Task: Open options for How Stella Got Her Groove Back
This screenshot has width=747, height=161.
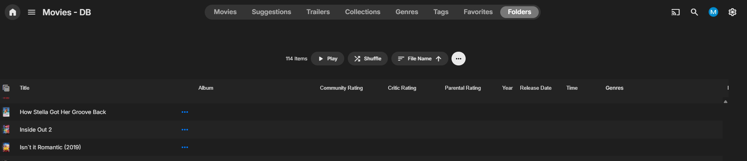Action: tap(185, 112)
